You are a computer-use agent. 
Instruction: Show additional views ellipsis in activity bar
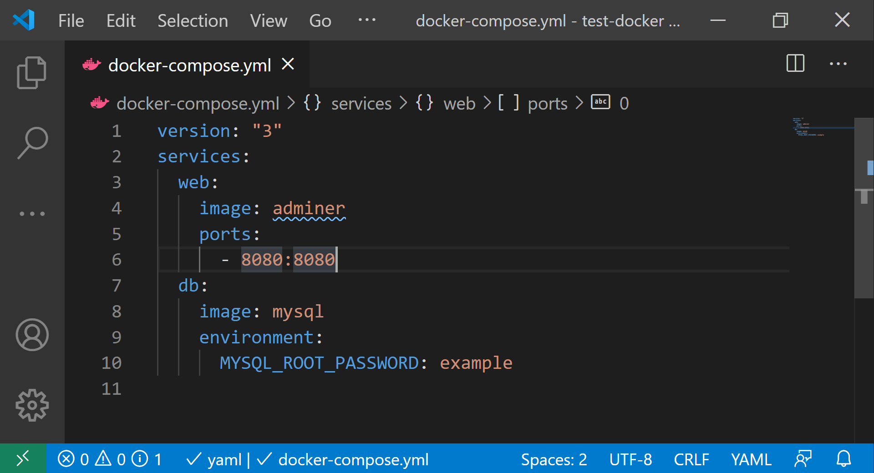tap(32, 213)
